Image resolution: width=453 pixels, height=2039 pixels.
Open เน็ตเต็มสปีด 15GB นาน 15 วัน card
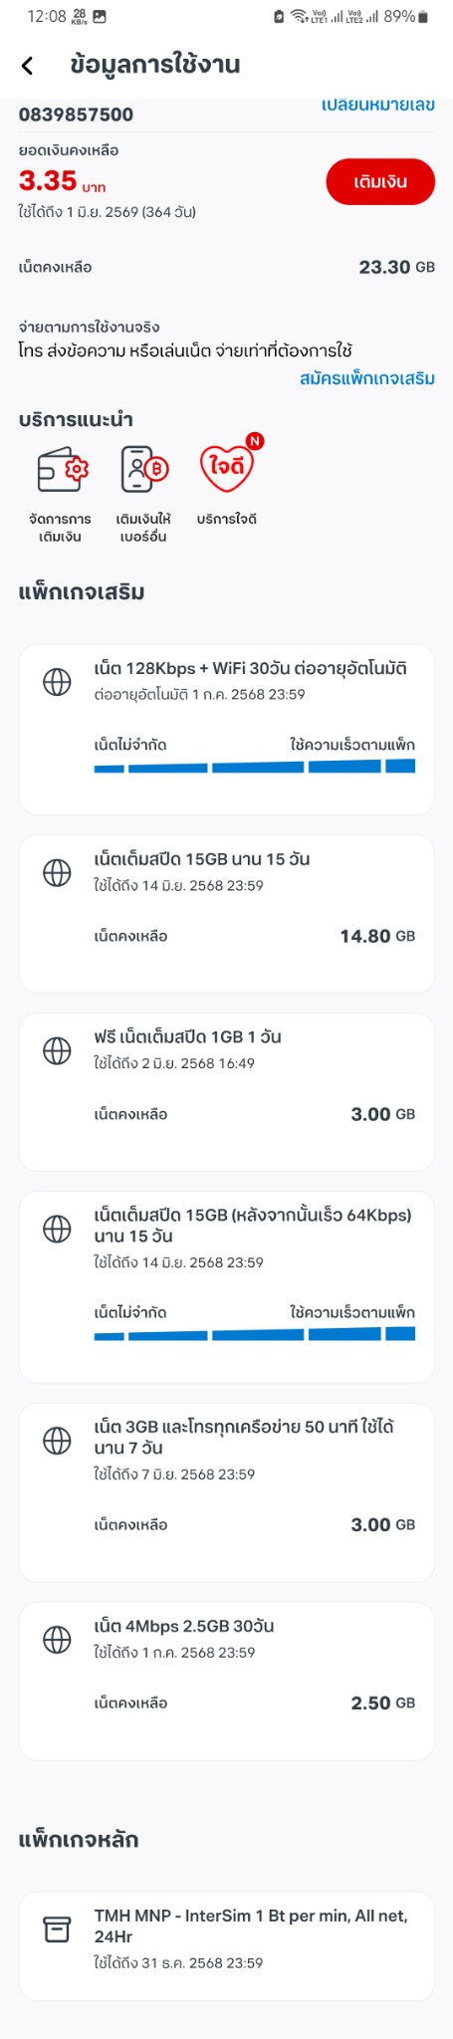point(227,914)
